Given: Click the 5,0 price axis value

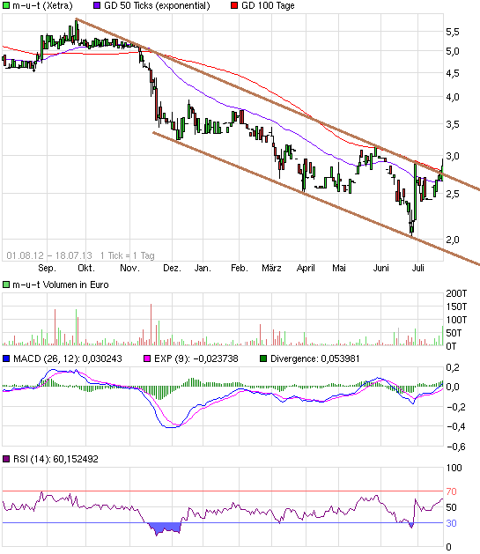Looking at the screenshot, I should coord(453,52).
